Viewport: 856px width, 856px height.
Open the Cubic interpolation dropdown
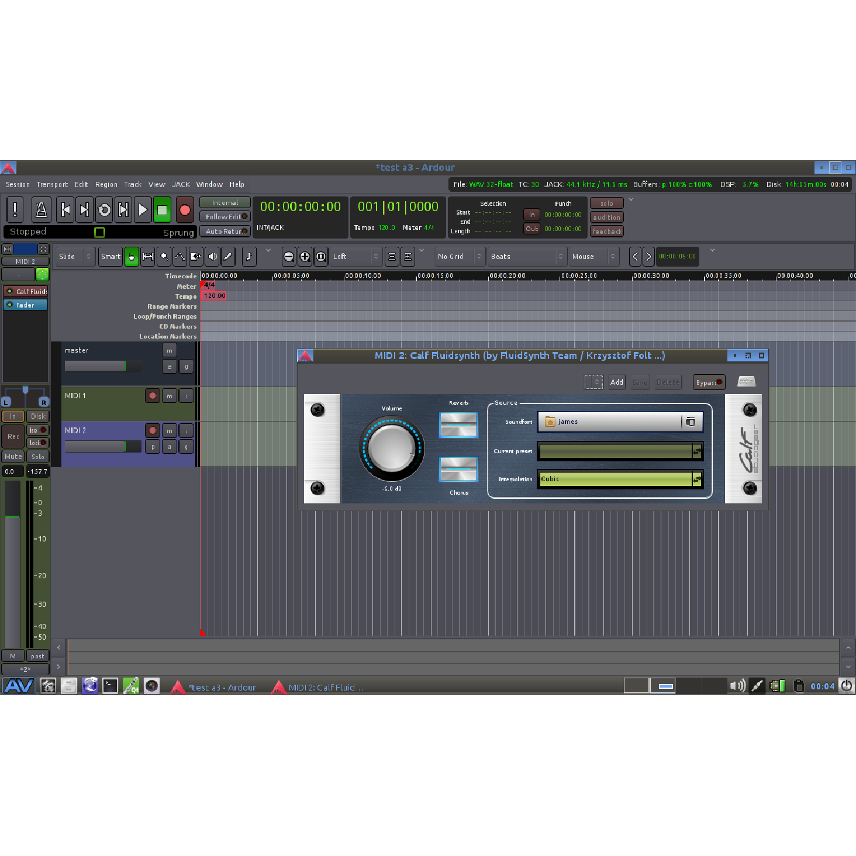point(620,479)
